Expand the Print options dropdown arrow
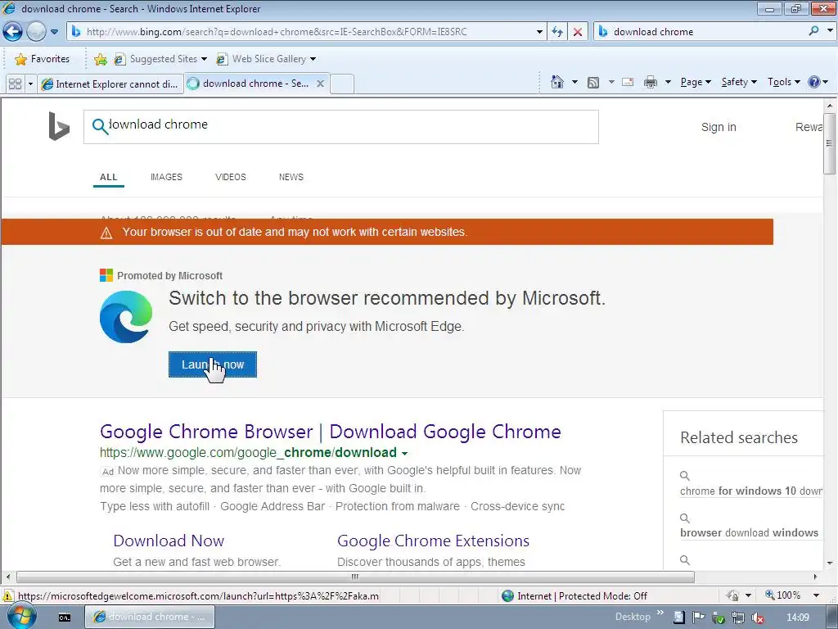838x629 pixels. [x=668, y=82]
